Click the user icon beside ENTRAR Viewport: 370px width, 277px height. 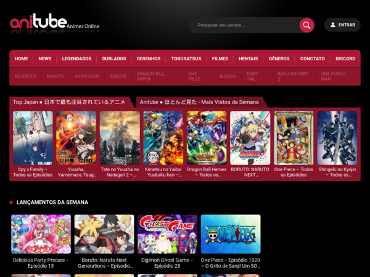333,25
